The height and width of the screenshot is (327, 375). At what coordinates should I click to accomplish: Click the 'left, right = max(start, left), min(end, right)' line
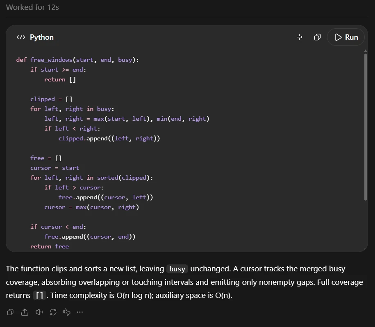(127, 119)
